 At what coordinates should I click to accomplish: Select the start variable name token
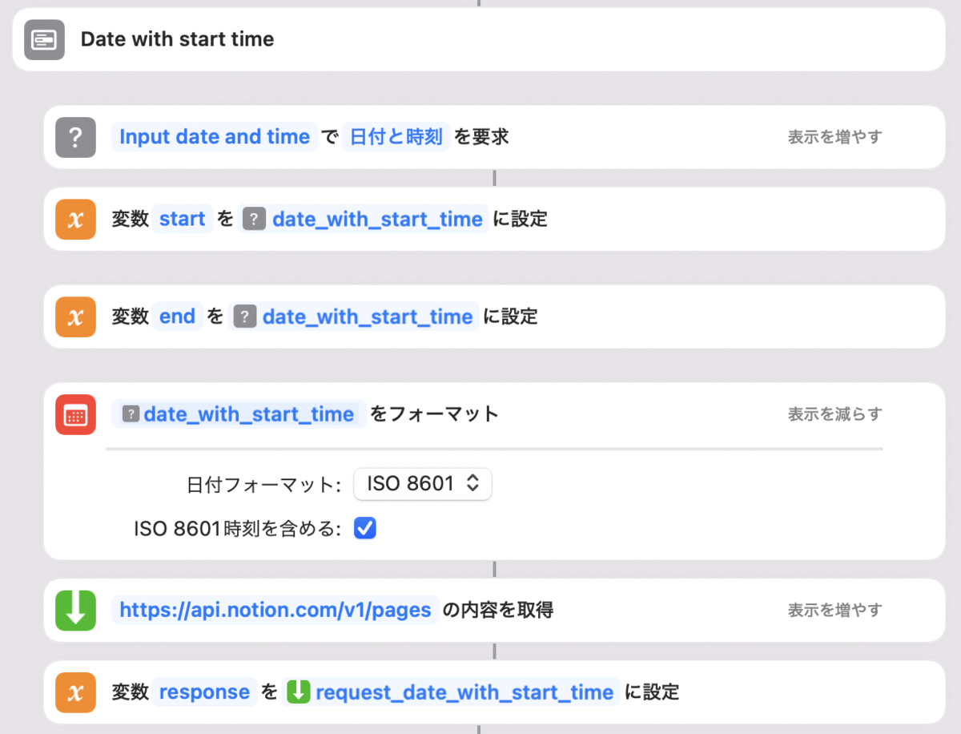(x=181, y=218)
